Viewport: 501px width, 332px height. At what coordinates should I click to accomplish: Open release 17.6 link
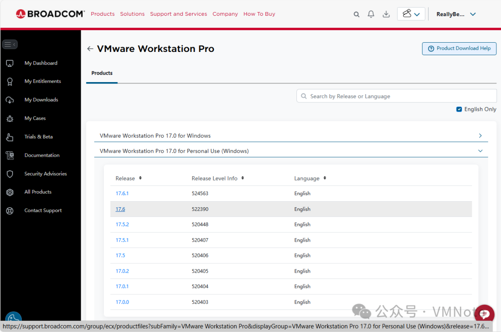120,209
